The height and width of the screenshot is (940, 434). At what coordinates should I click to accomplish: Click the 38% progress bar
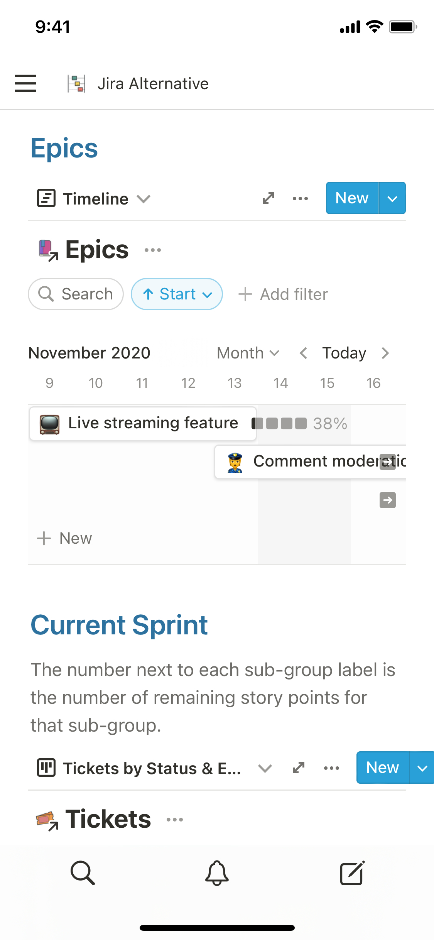299,424
